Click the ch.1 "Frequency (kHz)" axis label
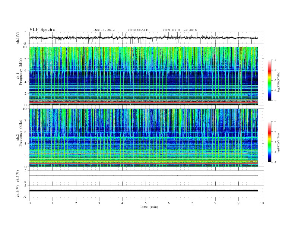Viewport: 295px width, 228px height. click(x=21, y=72)
